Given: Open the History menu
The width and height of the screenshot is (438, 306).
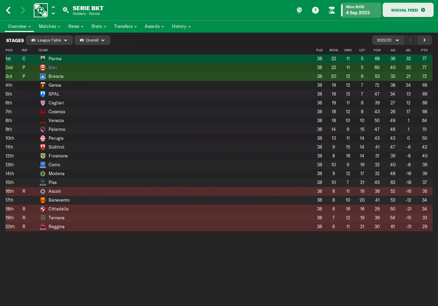Looking at the screenshot, I should (x=181, y=26).
